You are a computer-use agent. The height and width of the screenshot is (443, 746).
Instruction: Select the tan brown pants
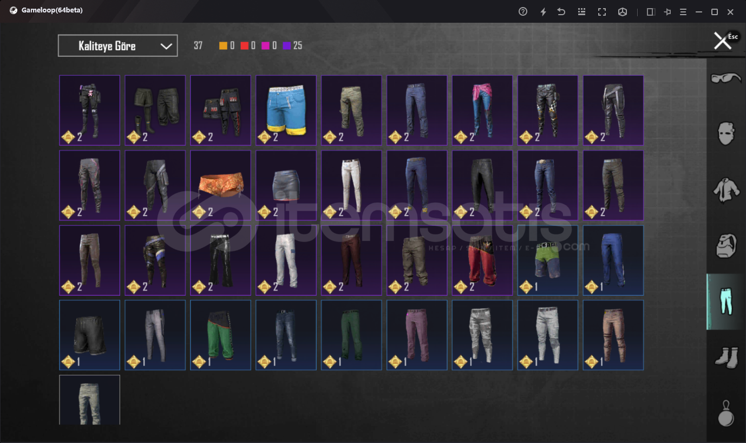click(x=613, y=335)
